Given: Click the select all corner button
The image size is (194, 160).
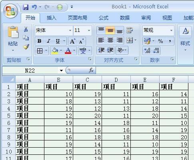Looking at the screenshot, I should click(x=9, y=79).
